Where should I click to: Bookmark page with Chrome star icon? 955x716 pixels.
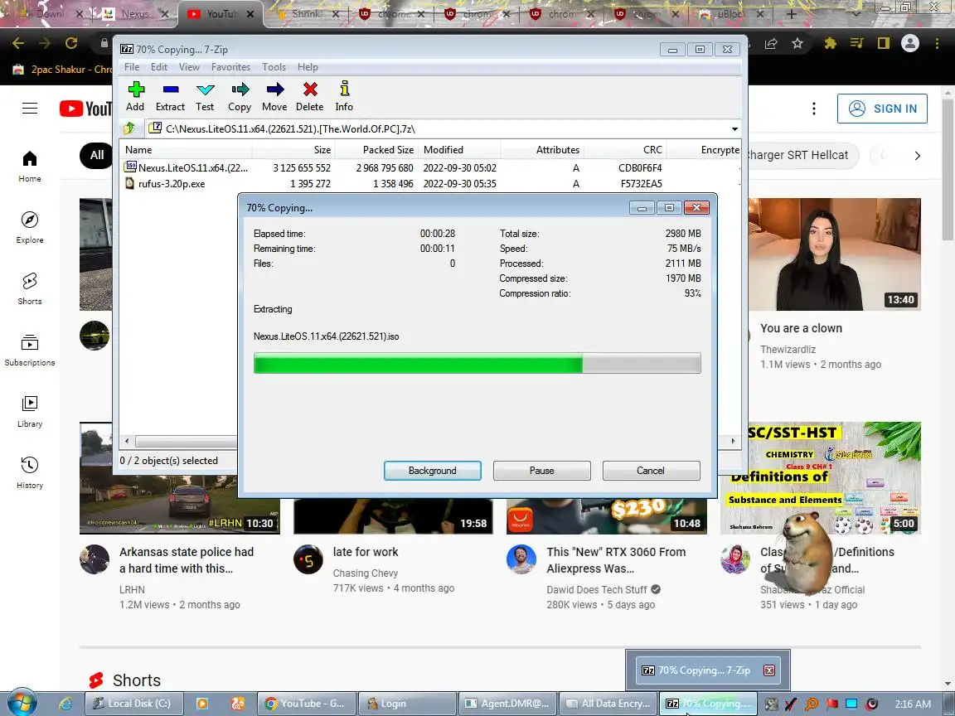coord(797,43)
